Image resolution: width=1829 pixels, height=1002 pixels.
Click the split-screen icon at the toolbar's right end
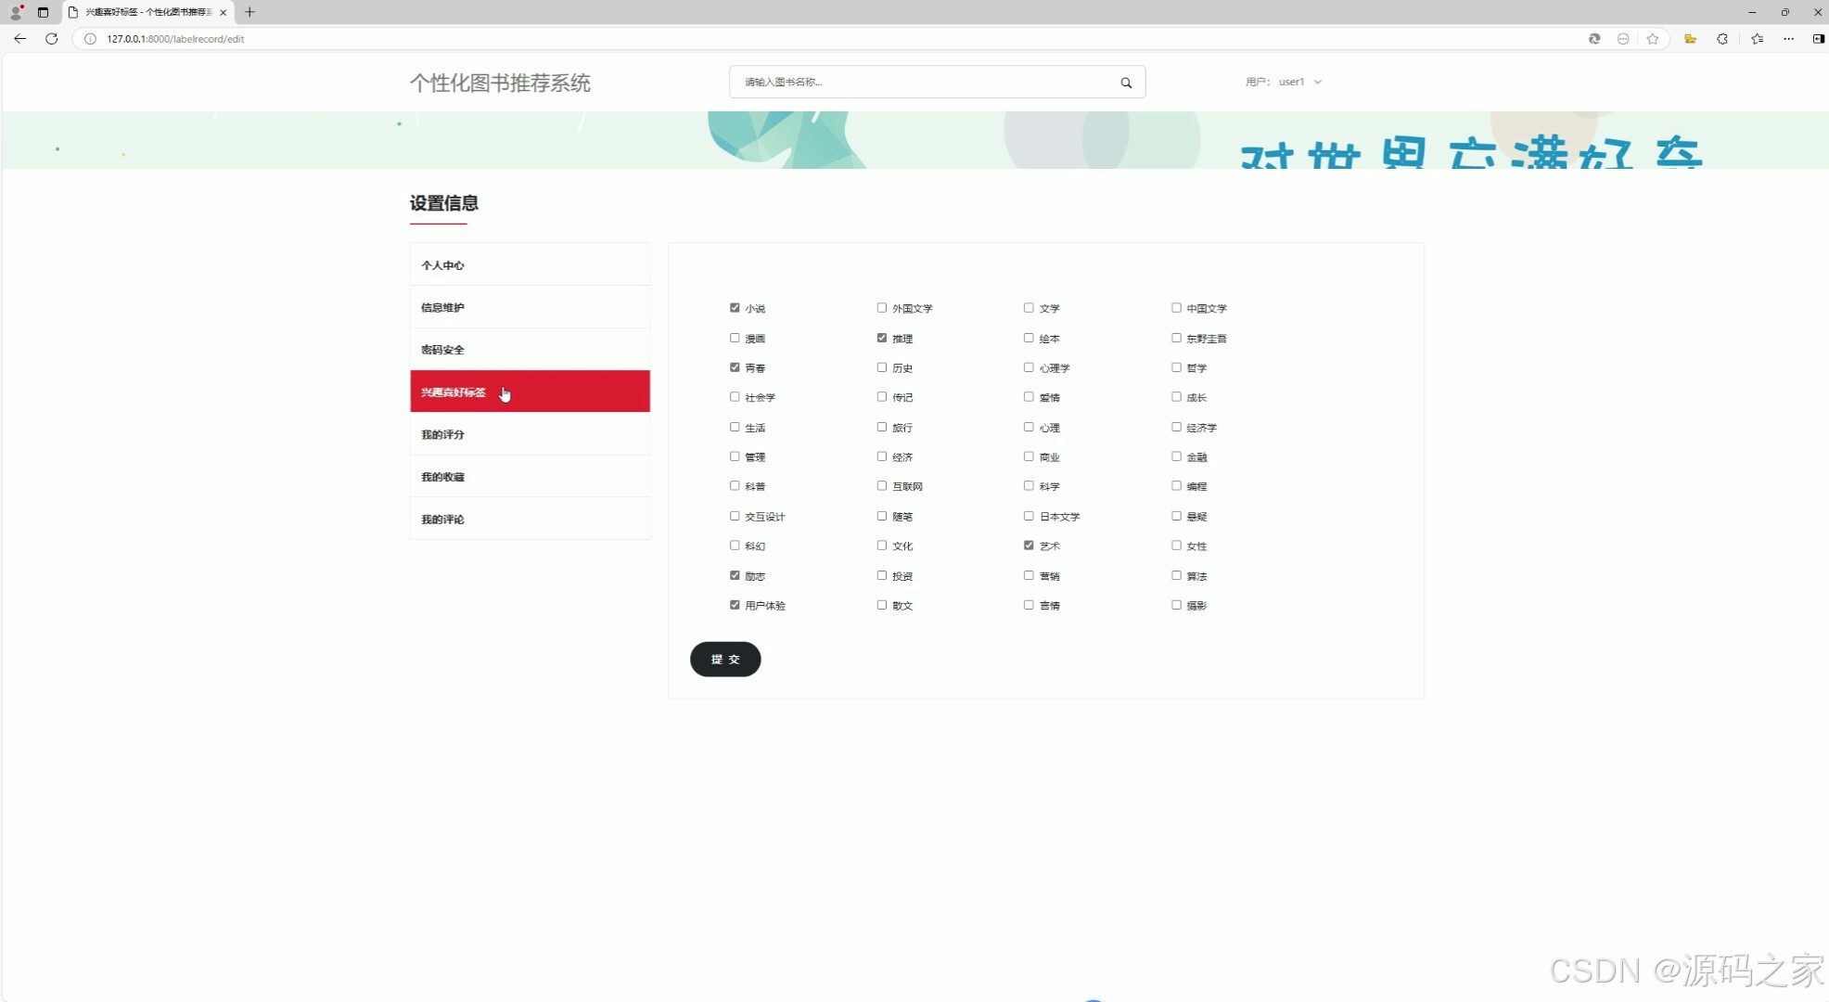pyautogui.click(x=1816, y=39)
